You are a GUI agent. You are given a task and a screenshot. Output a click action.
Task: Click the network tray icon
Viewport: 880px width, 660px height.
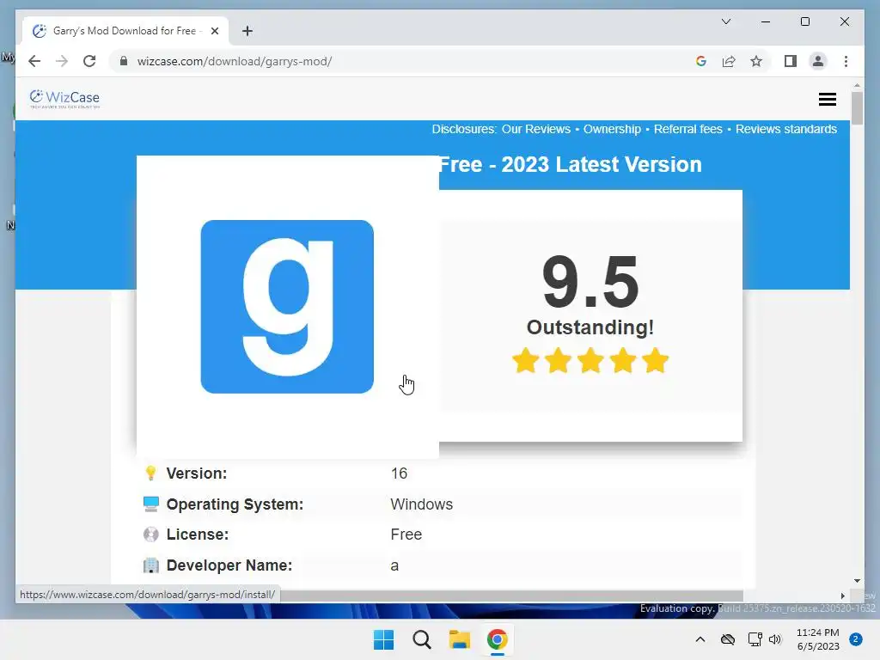tap(755, 639)
